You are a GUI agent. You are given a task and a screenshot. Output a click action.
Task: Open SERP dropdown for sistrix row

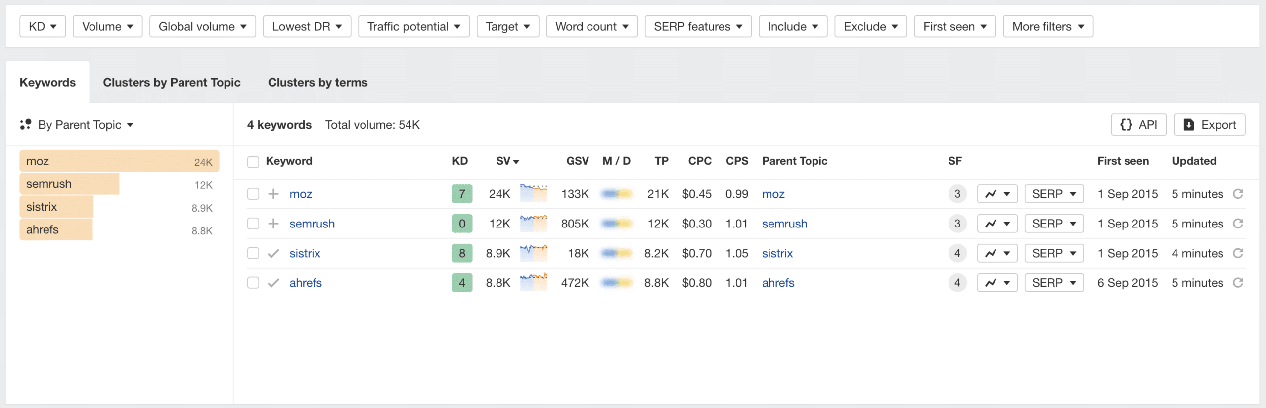[x=1054, y=253]
